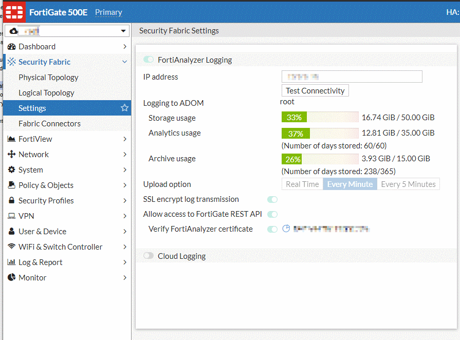This screenshot has height=340, width=460.
Task: Toggle Allow access to FortiGate REST API
Action: (x=272, y=215)
